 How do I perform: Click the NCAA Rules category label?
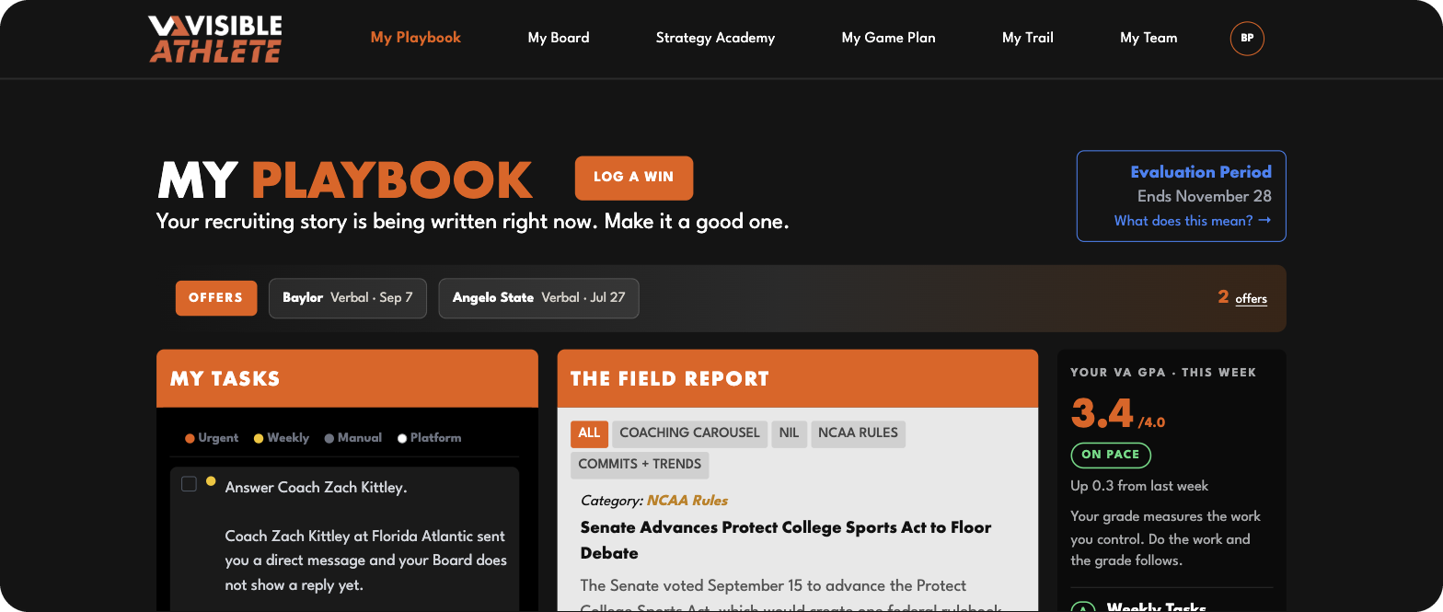pyautogui.click(x=687, y=501)
